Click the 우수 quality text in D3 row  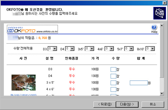coord(72,69)
